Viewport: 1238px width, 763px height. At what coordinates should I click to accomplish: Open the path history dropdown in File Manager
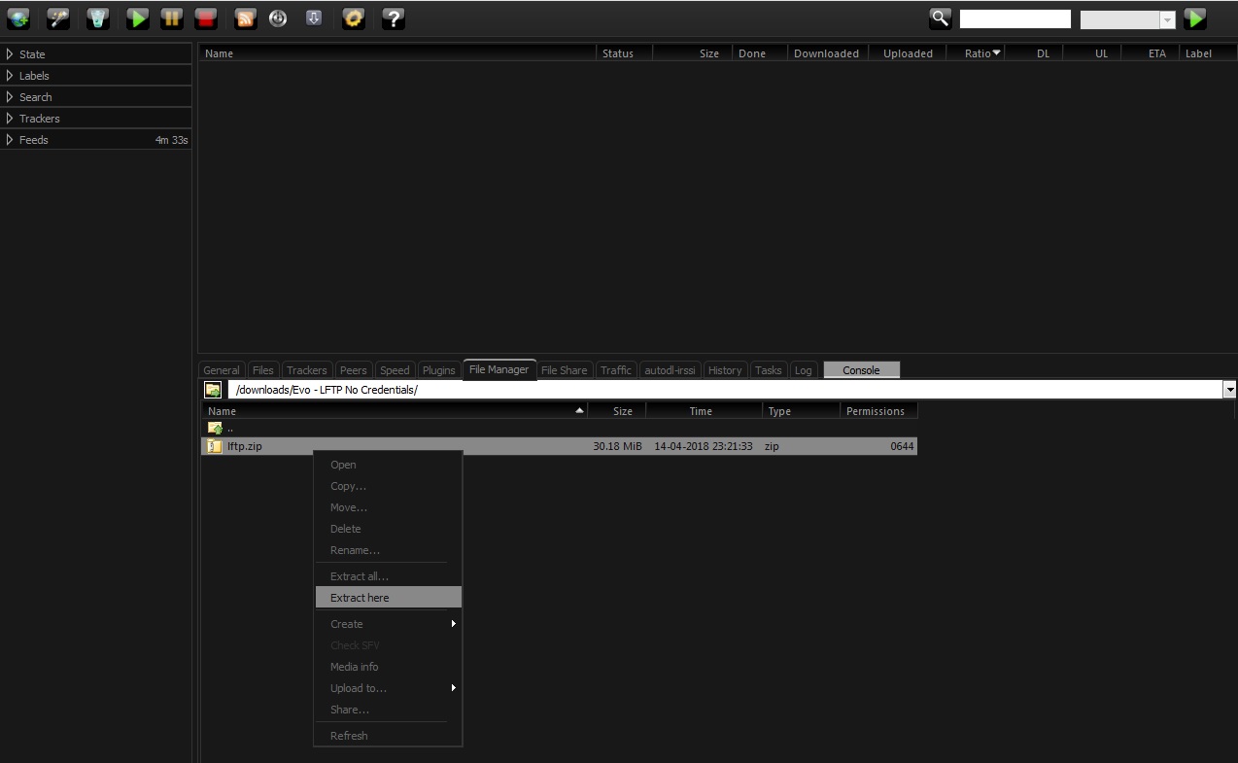[x=1229, y=389]
